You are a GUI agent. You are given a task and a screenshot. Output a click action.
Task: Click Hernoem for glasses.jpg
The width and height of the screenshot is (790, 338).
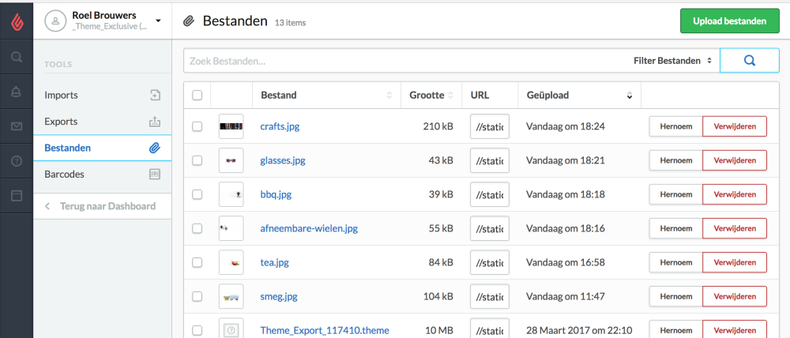point(675,160)
